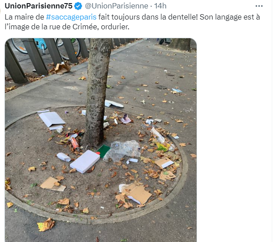
Task: Click the orange can beside the tree
Action: [x=75, y=144]
